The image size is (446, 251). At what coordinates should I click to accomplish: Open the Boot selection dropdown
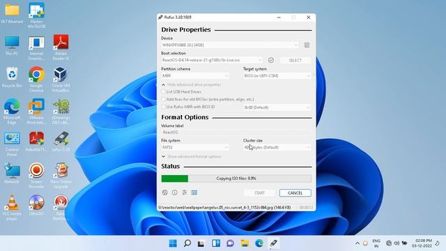tap(212, 60)
